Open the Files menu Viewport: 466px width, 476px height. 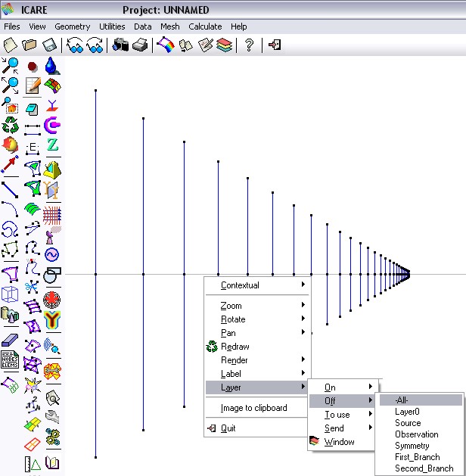coord(12,26)
